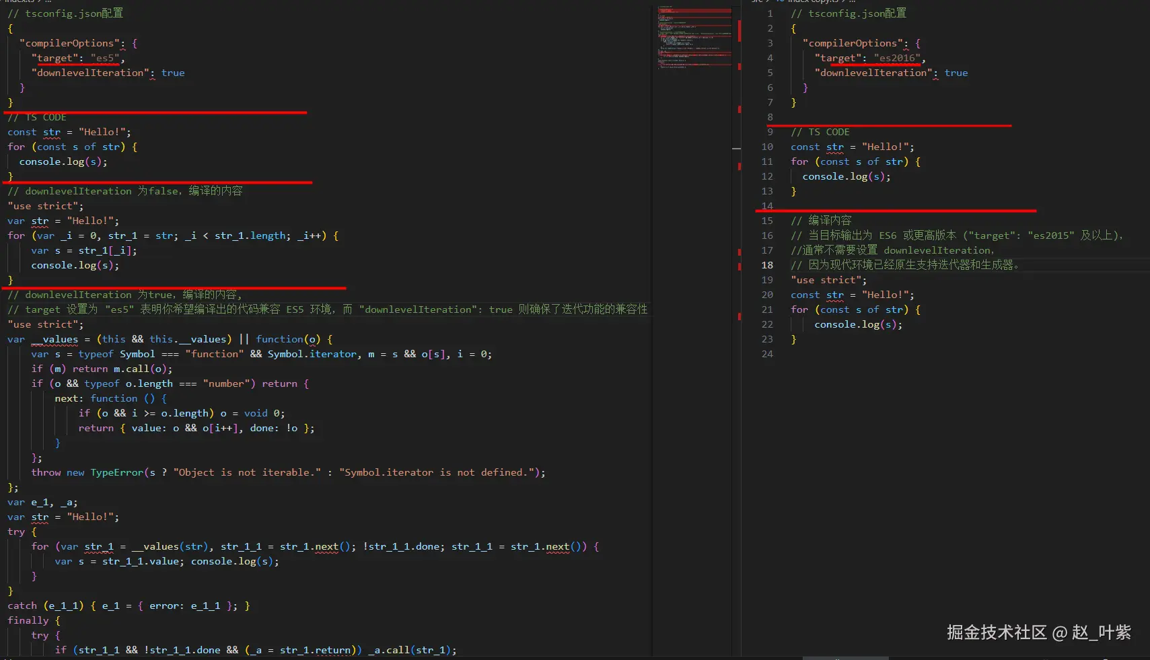1150x660 pixels.
Task: Click the "// 因为现代环境已经原生支持" comment line
Action: click(x=905, y=265)
